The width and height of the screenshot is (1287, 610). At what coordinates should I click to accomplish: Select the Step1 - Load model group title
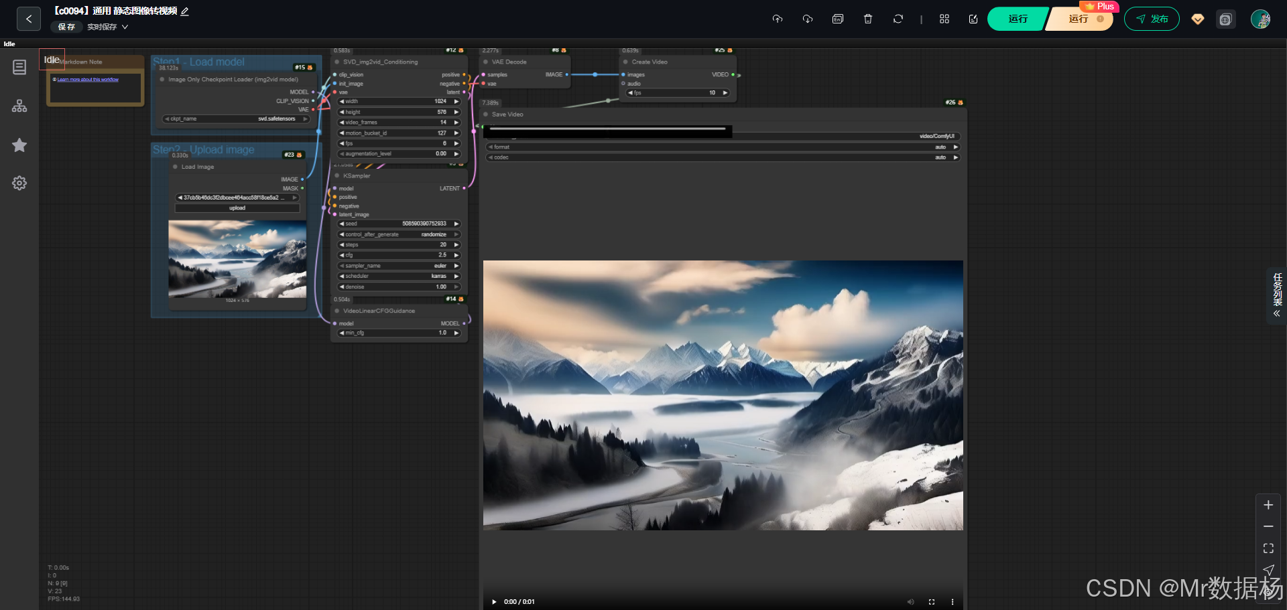coord(198,62)
